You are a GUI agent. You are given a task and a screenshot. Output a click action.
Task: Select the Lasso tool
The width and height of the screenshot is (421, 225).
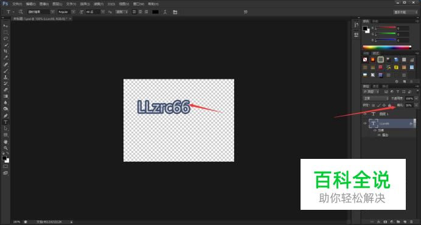pyautogui.click(x=5, y=39)
